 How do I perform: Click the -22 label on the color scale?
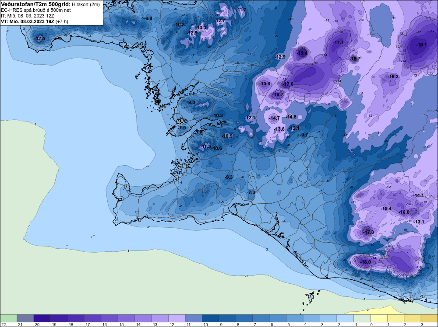tap(2, 324)
